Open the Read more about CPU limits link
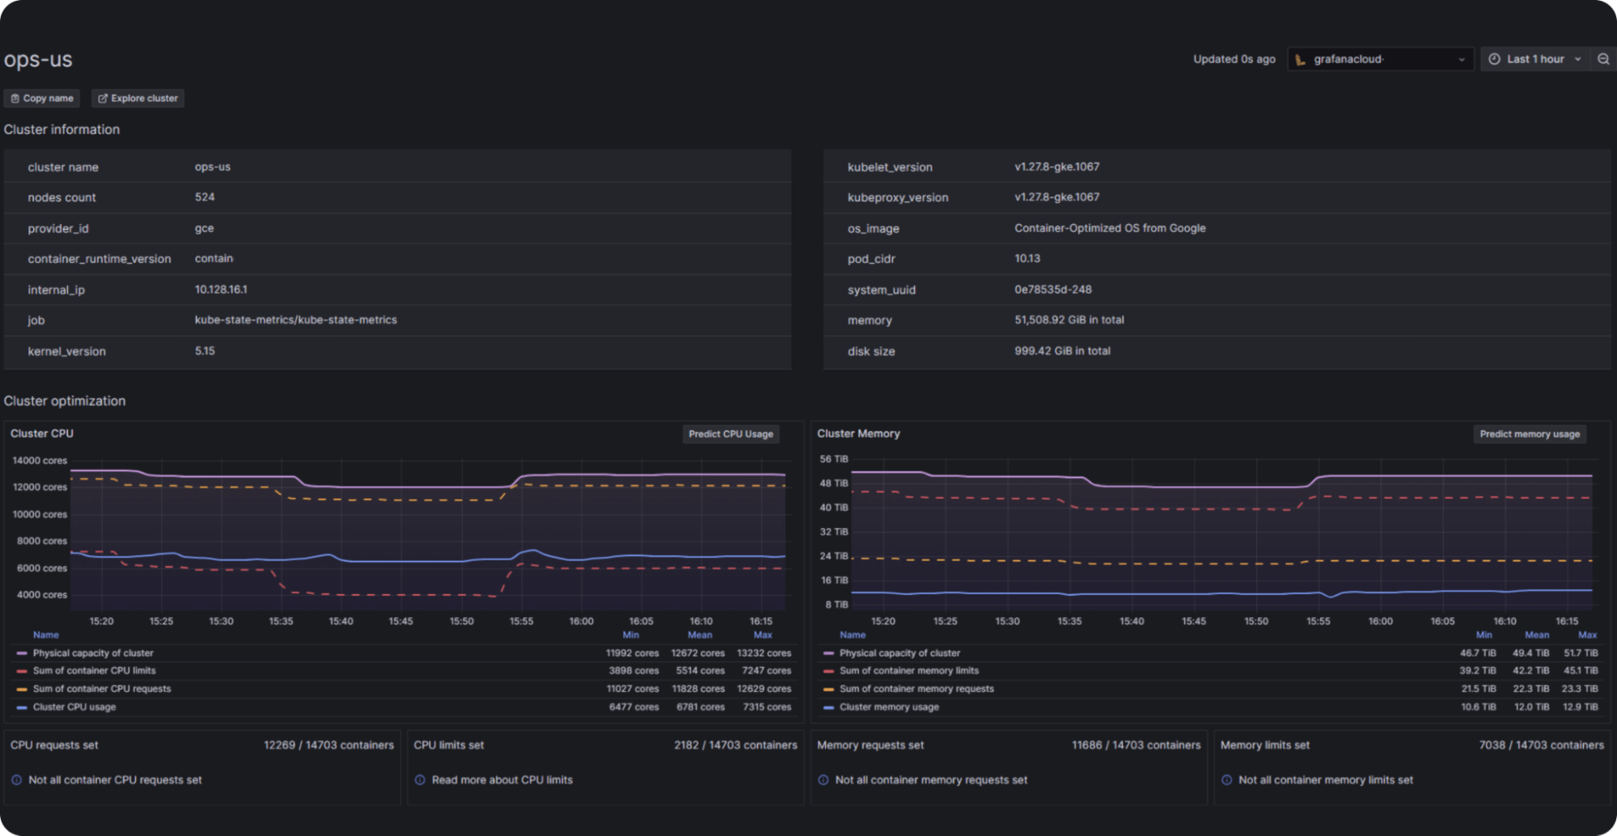 point(502,779)
